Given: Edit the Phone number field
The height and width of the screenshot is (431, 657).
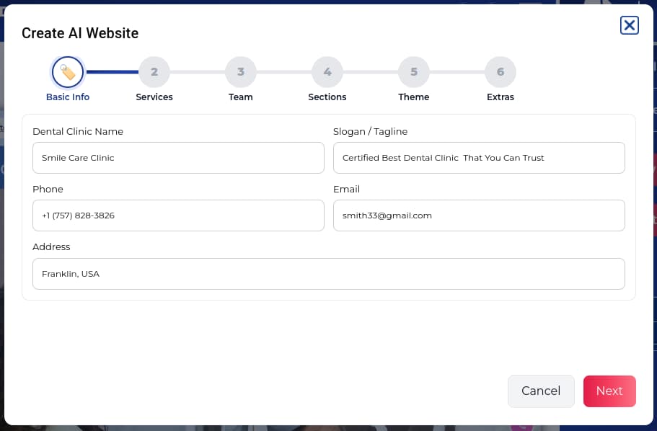Looking at the screenshot, I should point(178,215).
